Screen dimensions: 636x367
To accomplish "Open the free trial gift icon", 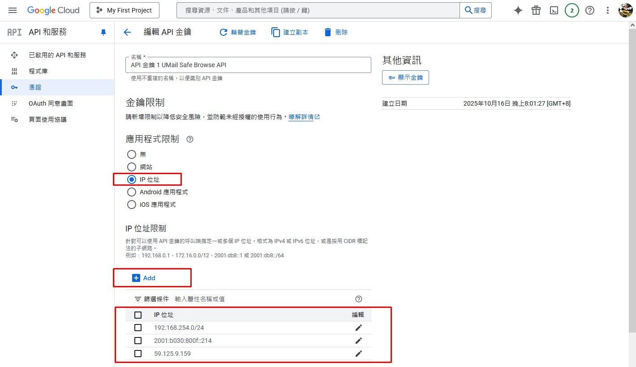I will pyautogui.click(x=536, y=10).
